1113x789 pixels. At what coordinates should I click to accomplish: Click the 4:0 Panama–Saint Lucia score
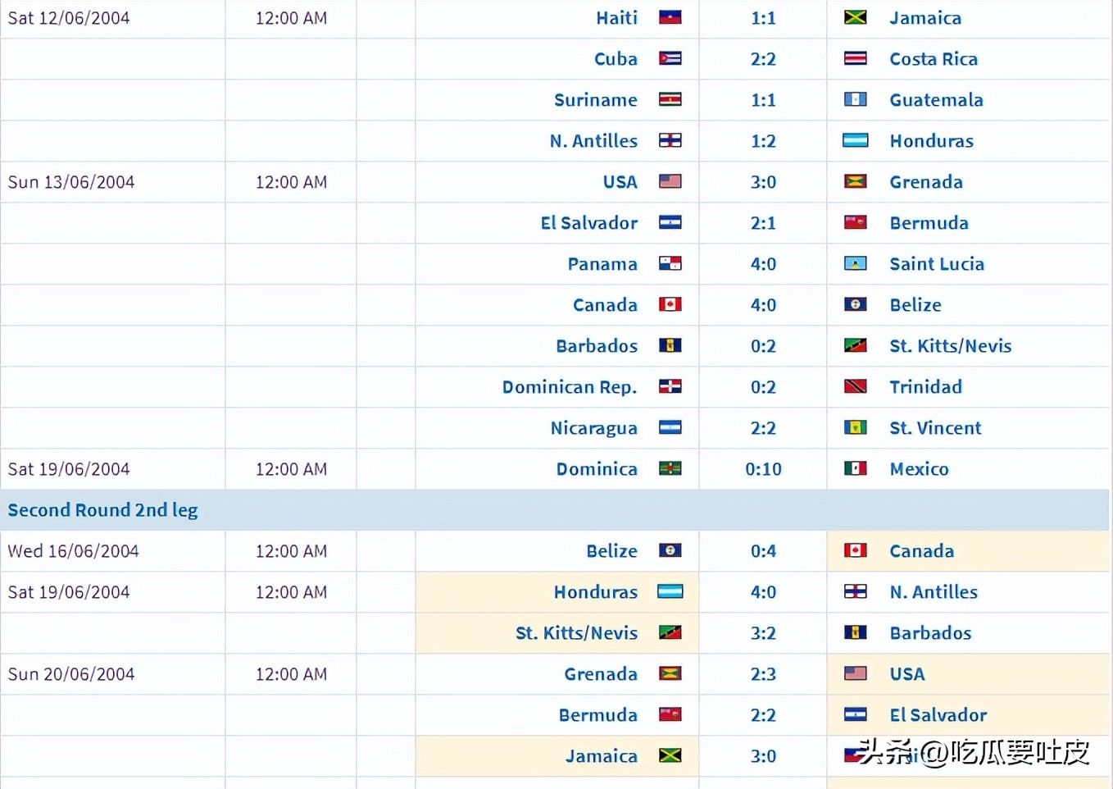coord(763,264)
